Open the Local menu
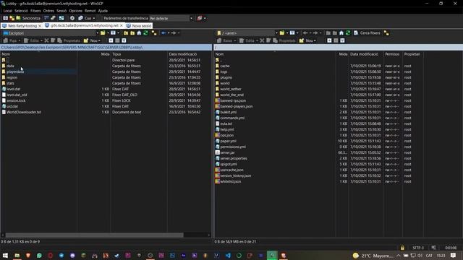This screenshot has width=463, height=260. click(x=8, y=11)
